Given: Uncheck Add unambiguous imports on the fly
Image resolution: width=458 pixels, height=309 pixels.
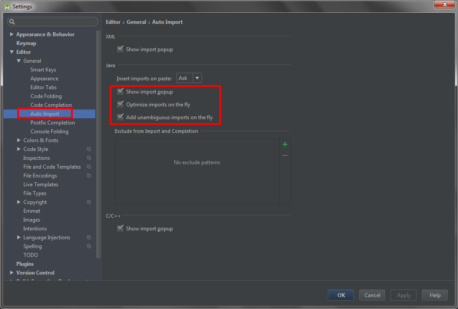Looking at the screenshot, I should 120,117.
